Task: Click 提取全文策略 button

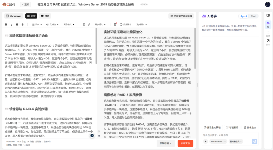Action: [212, 128]
